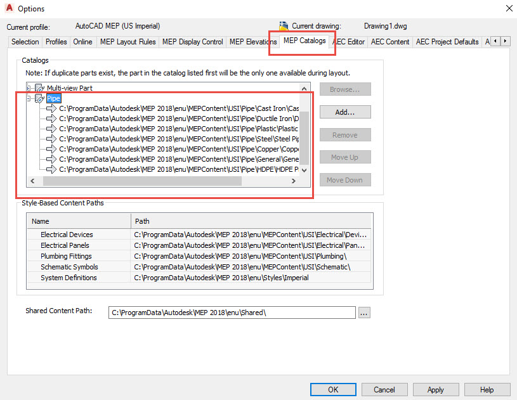The height and width of the screenshot is (400, 517).
Task: Select the highlighted Pipe catalog entry
Action: pyautogui.click(x=54, y=98)
